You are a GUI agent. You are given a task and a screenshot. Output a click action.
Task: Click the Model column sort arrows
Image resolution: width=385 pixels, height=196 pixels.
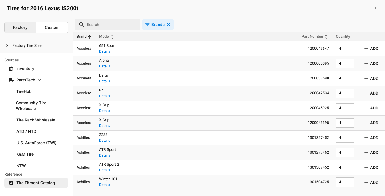pos(113,37)
